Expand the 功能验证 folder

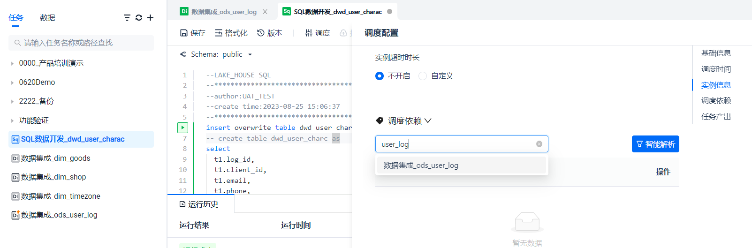point(12,120)
